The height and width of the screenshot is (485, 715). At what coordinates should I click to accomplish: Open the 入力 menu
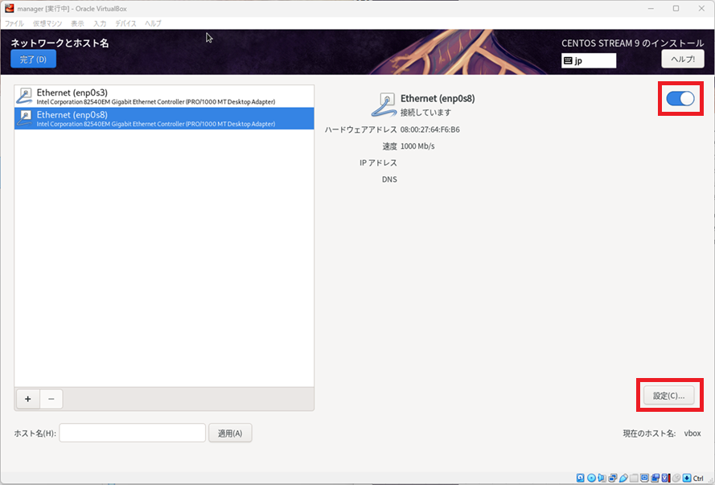(x=100, y=23)
